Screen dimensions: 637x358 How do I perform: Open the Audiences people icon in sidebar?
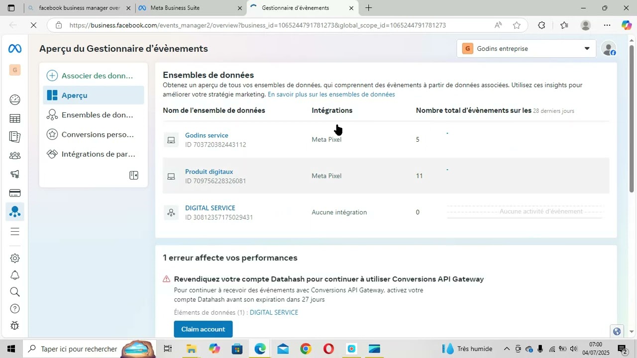pos(15,156)
